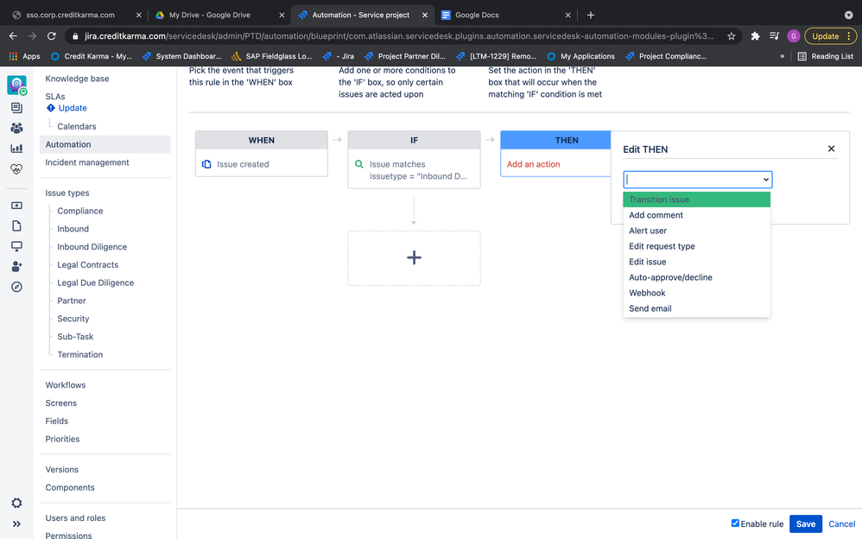Open the Queues icon in left rail
Viewport: 862px width, 539px height.
(16, 108)
